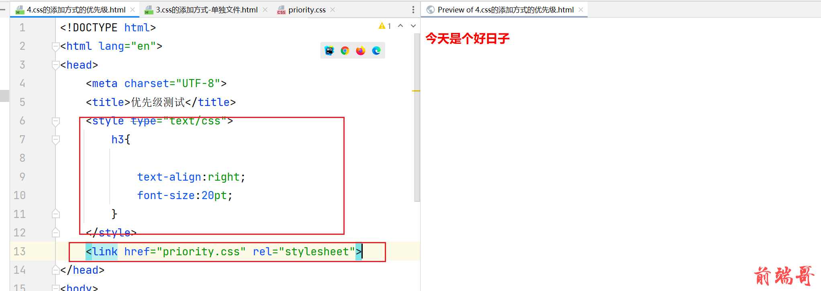Click the text-align:right property
The width and height of the screenshot is (821, 291).
coord(191,177)
